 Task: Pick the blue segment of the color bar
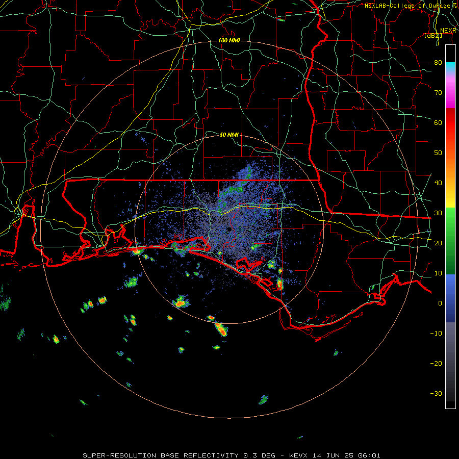[x=450, y=298]
